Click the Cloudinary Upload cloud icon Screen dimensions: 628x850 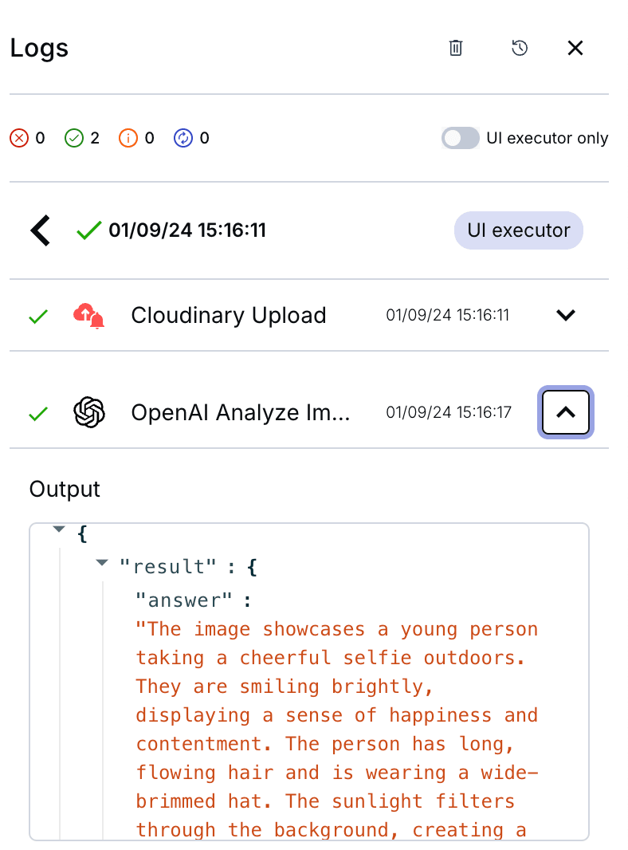(89, 316)
